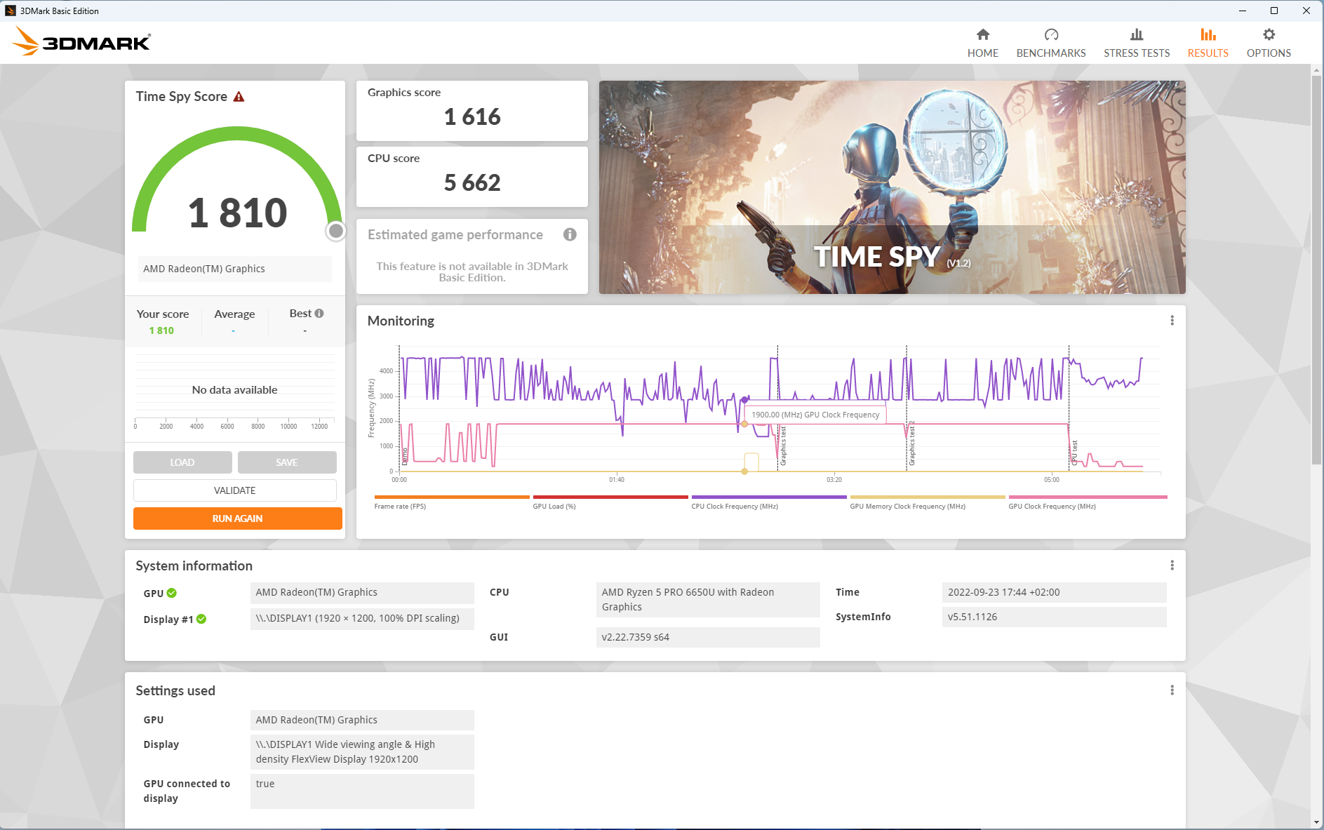Click the Time value '2022-09-23 17:44 +02:00'
The width and height of the screenshot is (1324, 830).
[x=1054, y=592]
